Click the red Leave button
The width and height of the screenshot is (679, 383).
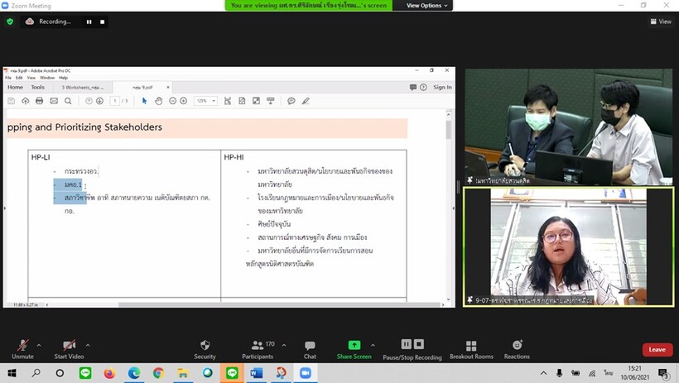[657, 349]
